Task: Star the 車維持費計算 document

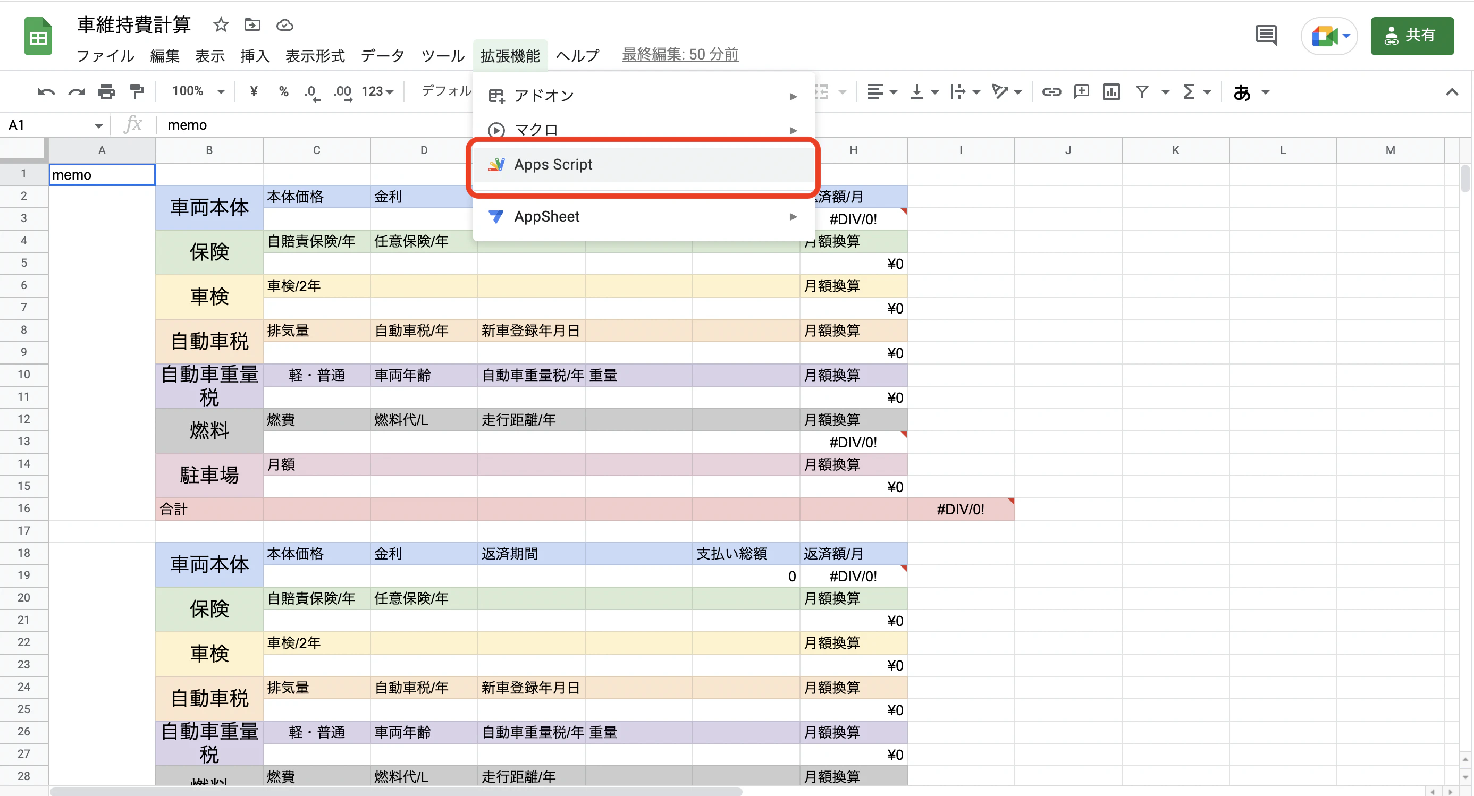Action: 221,24
